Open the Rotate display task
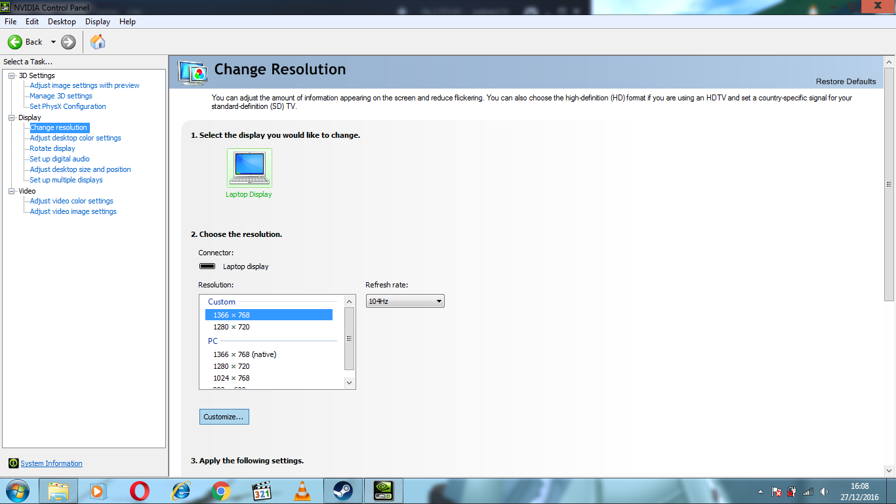The width and height of the screenshot is (896, 504). point(52,148)
